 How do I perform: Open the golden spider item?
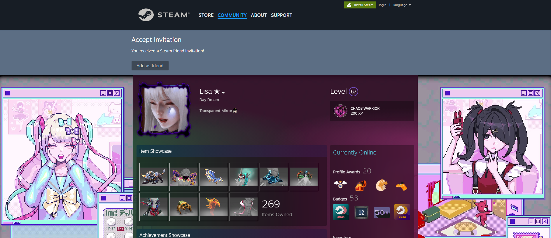click(184, 207)
